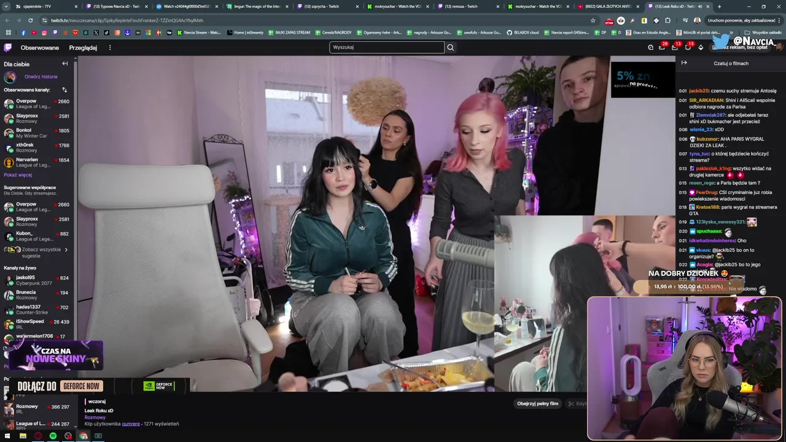Switch to Typowa Navcia xD tab
This screenshot has width=786, height=442.
(115, 6)
